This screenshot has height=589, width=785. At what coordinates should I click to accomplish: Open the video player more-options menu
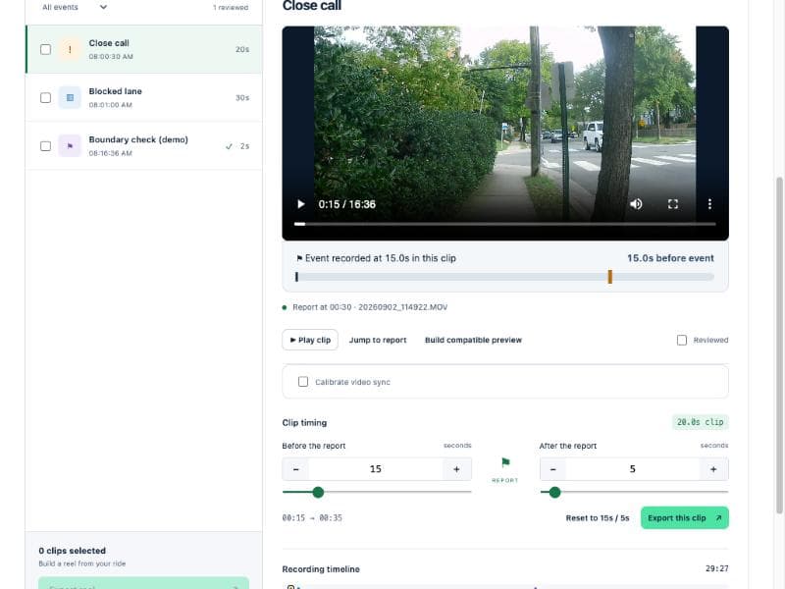[x=709, y=204]
